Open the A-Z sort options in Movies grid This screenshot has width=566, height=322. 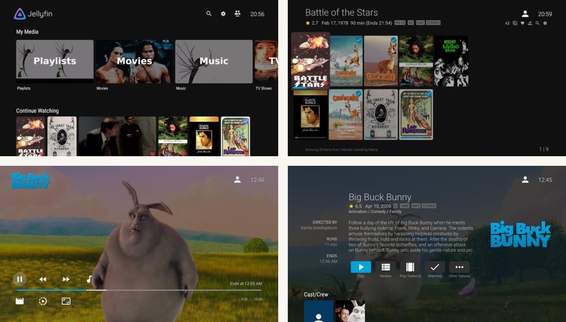coord(507,23)
